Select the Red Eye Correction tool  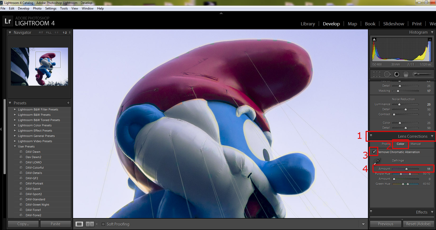pyautogui.click(x=397, y=74)
